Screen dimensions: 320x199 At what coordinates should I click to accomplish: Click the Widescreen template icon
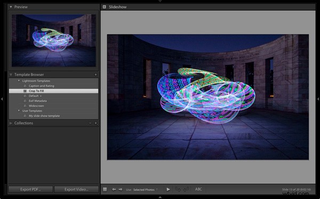[x=25, y=106]
